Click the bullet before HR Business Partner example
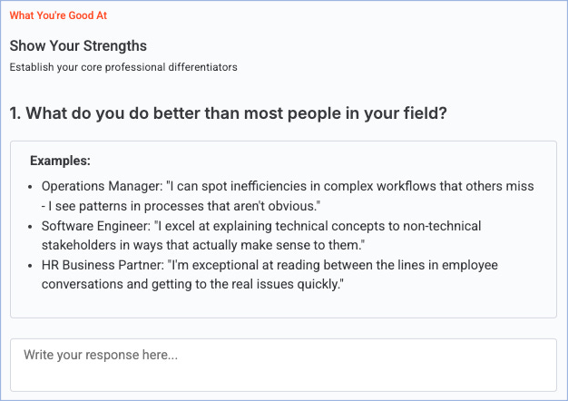The width and height of the screenshot is (568, 401). coord(32,265)
